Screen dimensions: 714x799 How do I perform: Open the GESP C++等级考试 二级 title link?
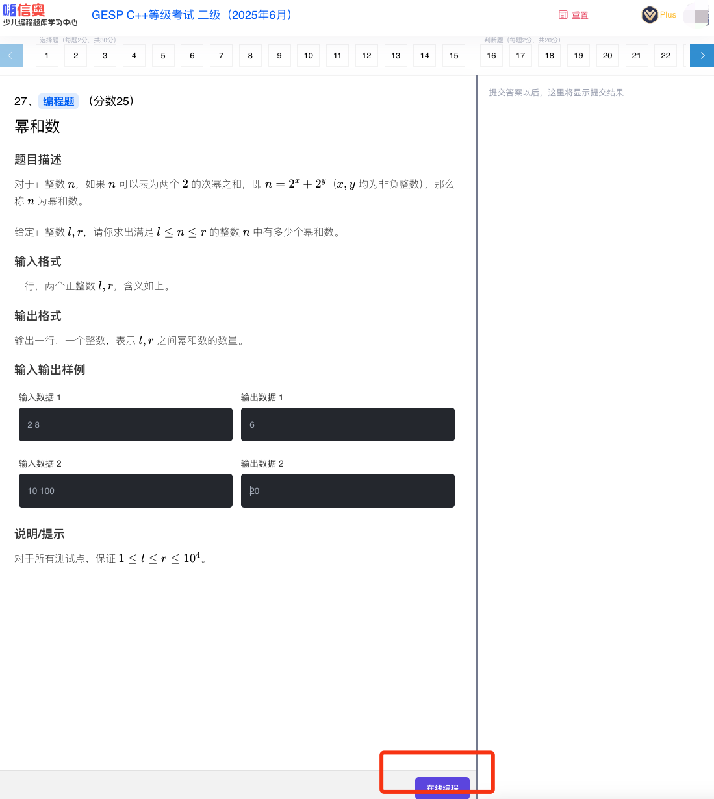click(x=194, y=15)
